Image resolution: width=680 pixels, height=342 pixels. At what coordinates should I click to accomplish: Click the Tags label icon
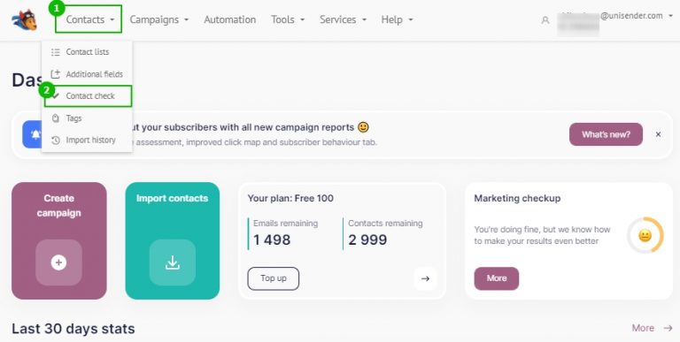pyautogui.click(x=55, y=118)
